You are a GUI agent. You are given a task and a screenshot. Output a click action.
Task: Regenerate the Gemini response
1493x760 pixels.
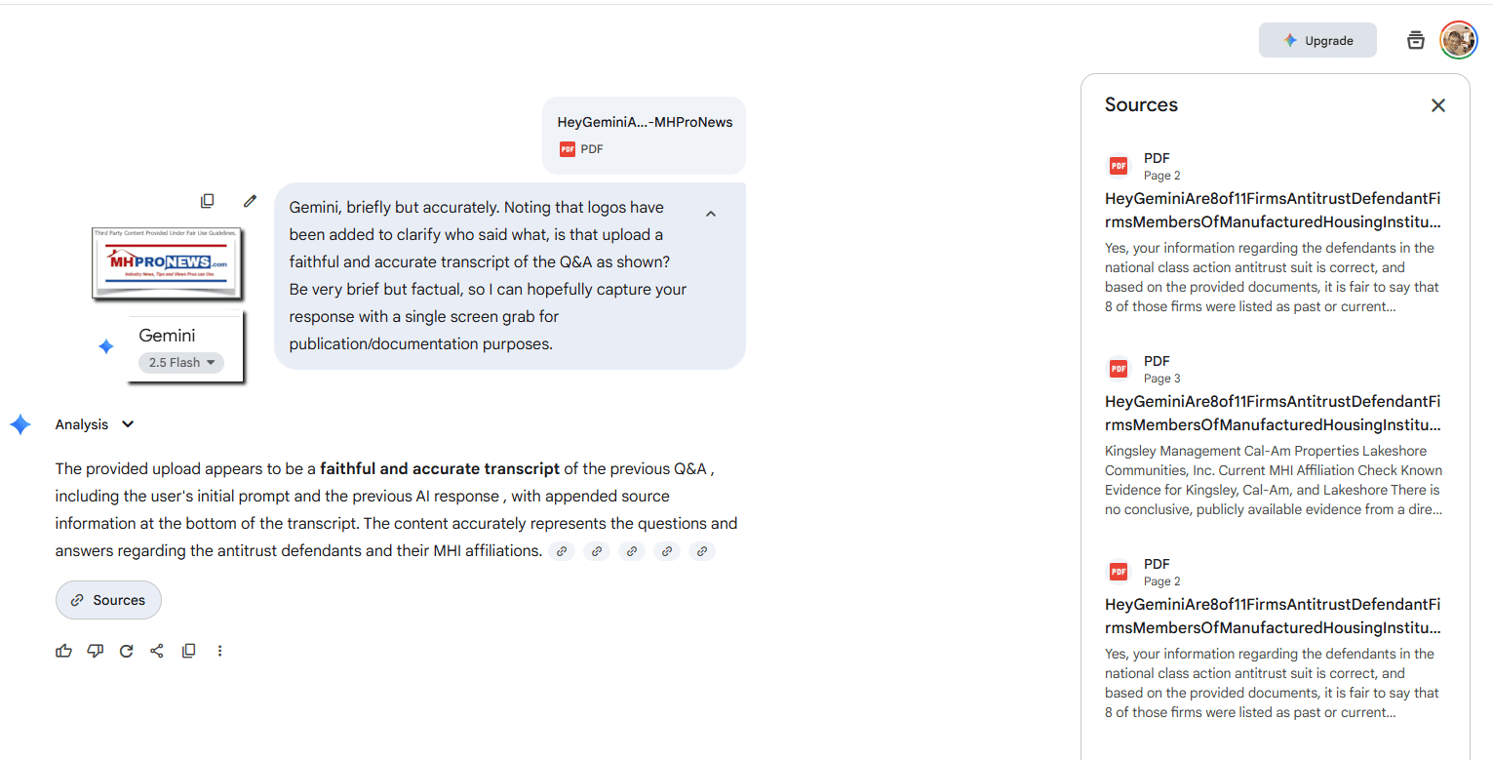[x=126, y=651]
